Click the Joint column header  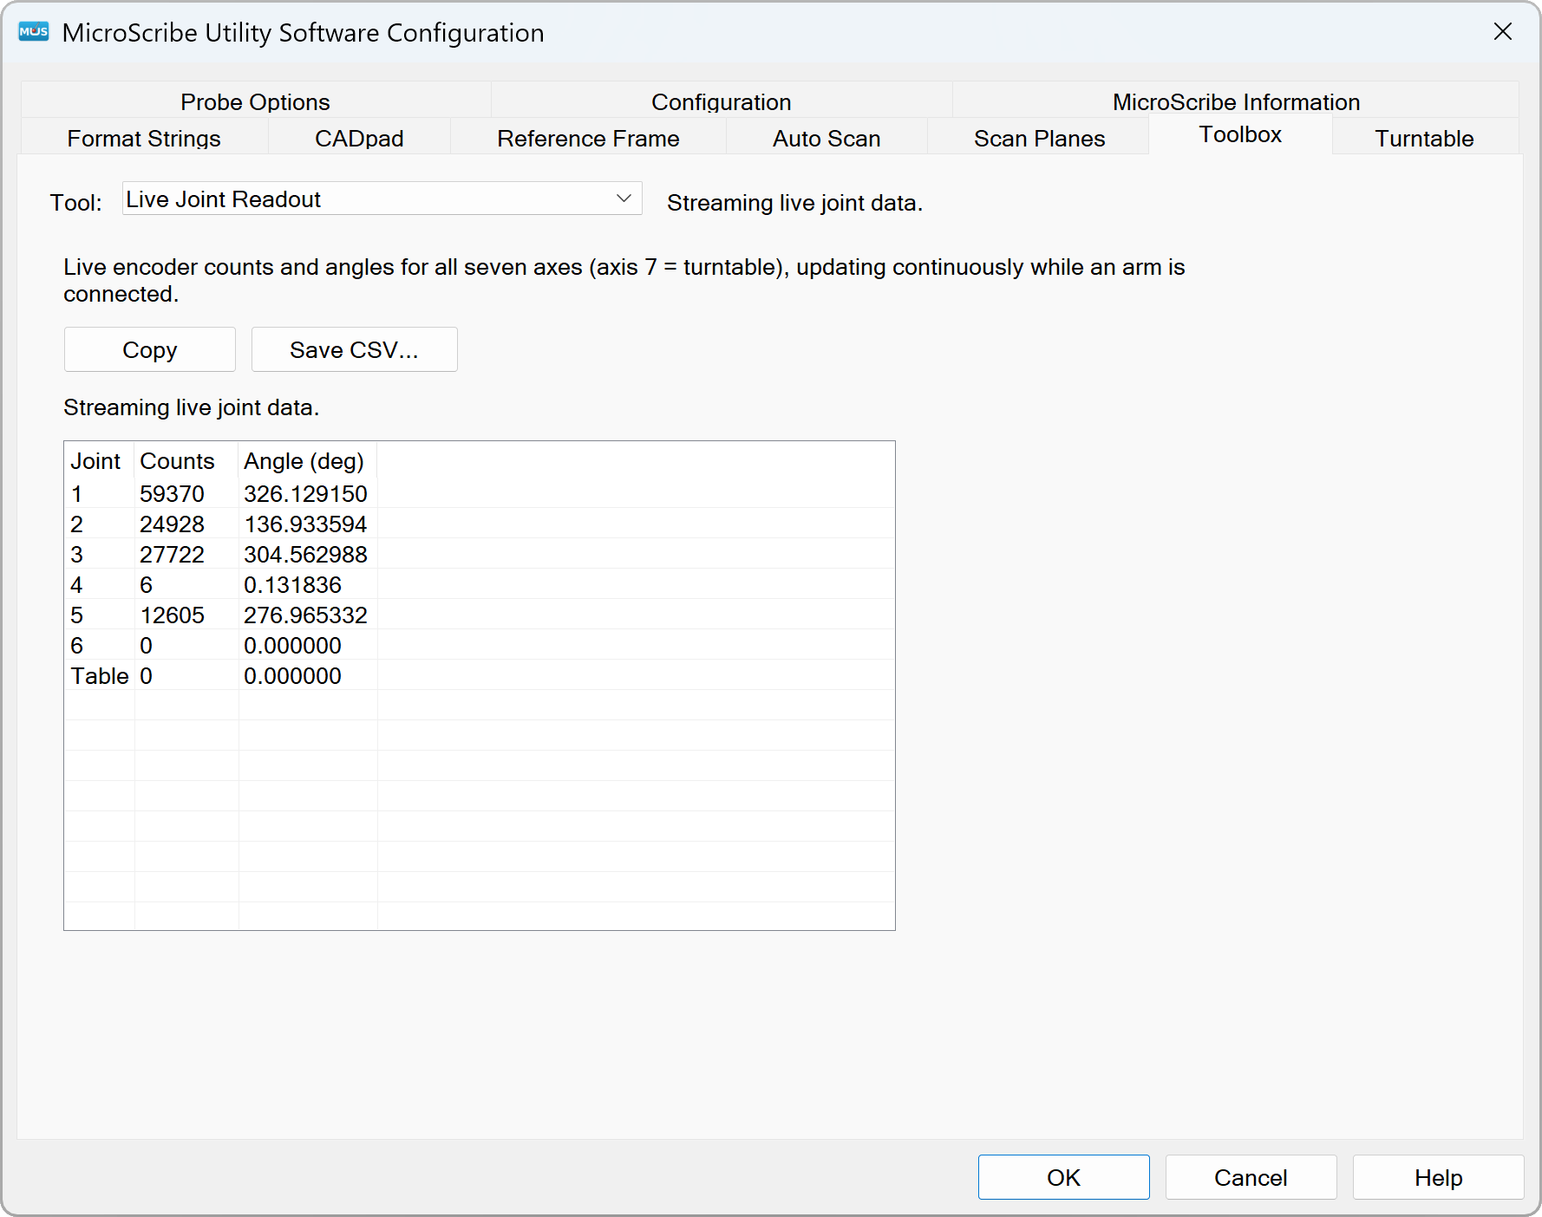pos(99,461)
